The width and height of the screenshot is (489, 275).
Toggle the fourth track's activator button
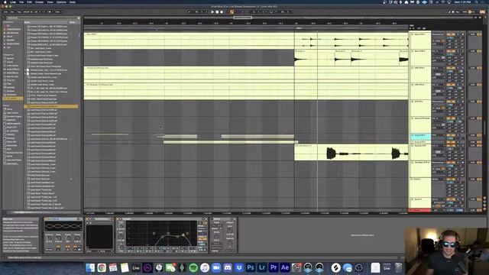[x=450, y=85]
